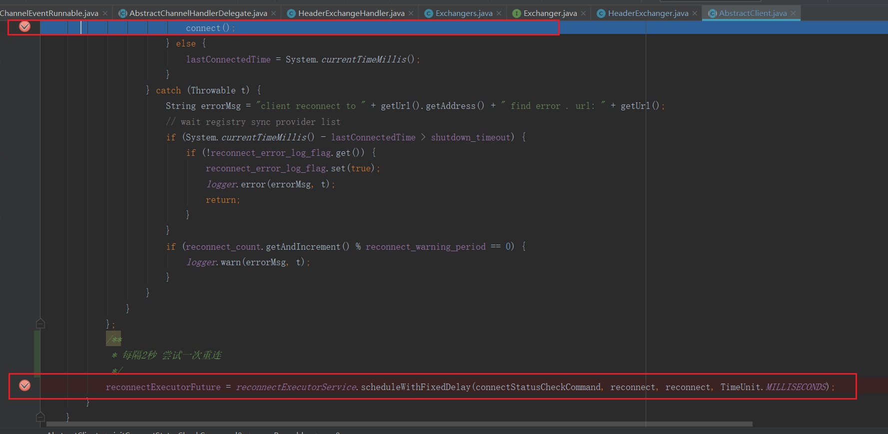Click the horizontal editor scrollbar
The height and width of the screenshot is (434, 888).
click(399, 424)
